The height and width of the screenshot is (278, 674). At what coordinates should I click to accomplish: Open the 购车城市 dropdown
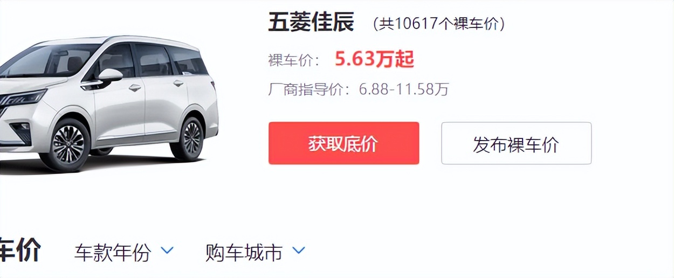pos(255,252)
